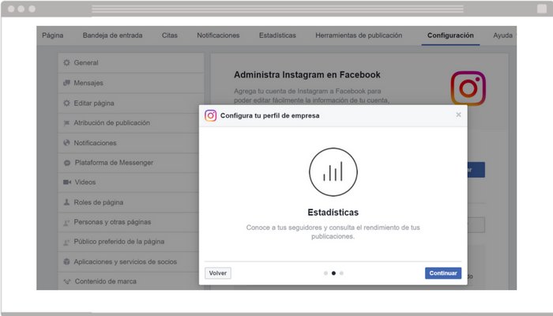
Task: Click the General settings gear icon
Action: click(x=66, y=62)
